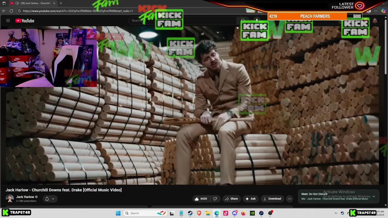Open notification bell settings for Jack Harlow
The image size is (388, 218).
tap(50, 199)
